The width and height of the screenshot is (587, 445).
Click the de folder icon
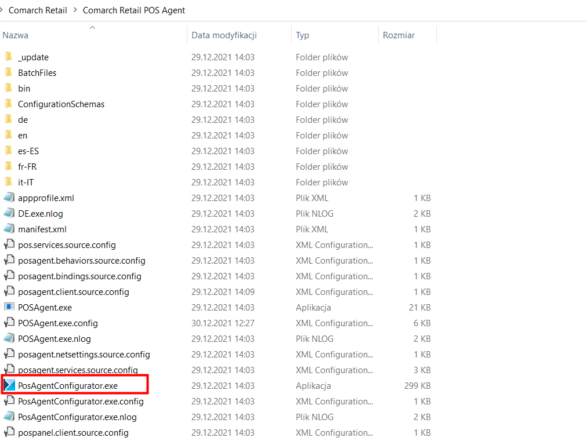[x=9, y=120]
